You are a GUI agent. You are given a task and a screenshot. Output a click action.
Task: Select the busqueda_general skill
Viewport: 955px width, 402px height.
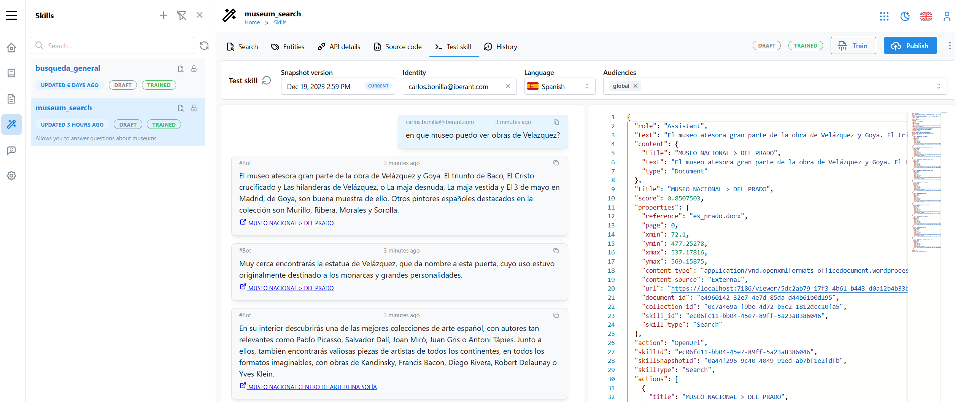click(118, 78)
